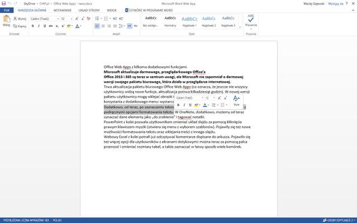Click POLSKI language in status bar

pyautogui.click(x=57, y=220)
